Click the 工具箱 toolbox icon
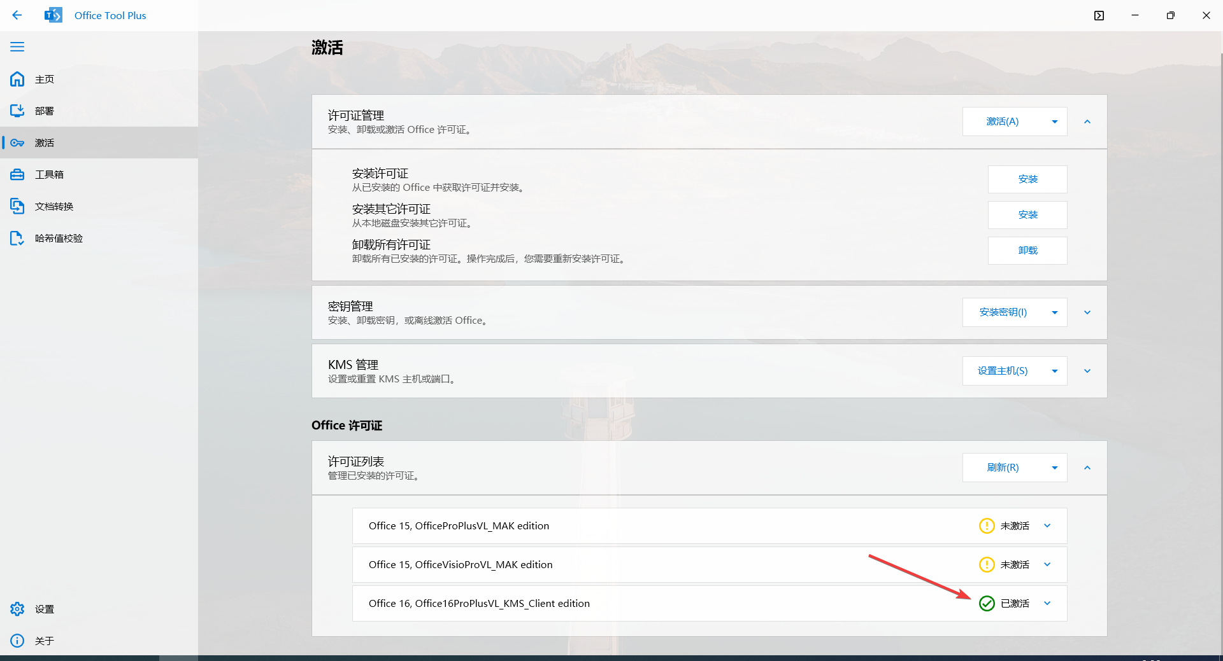Screen dimensions: 1223x661 [x=17, y=174]
